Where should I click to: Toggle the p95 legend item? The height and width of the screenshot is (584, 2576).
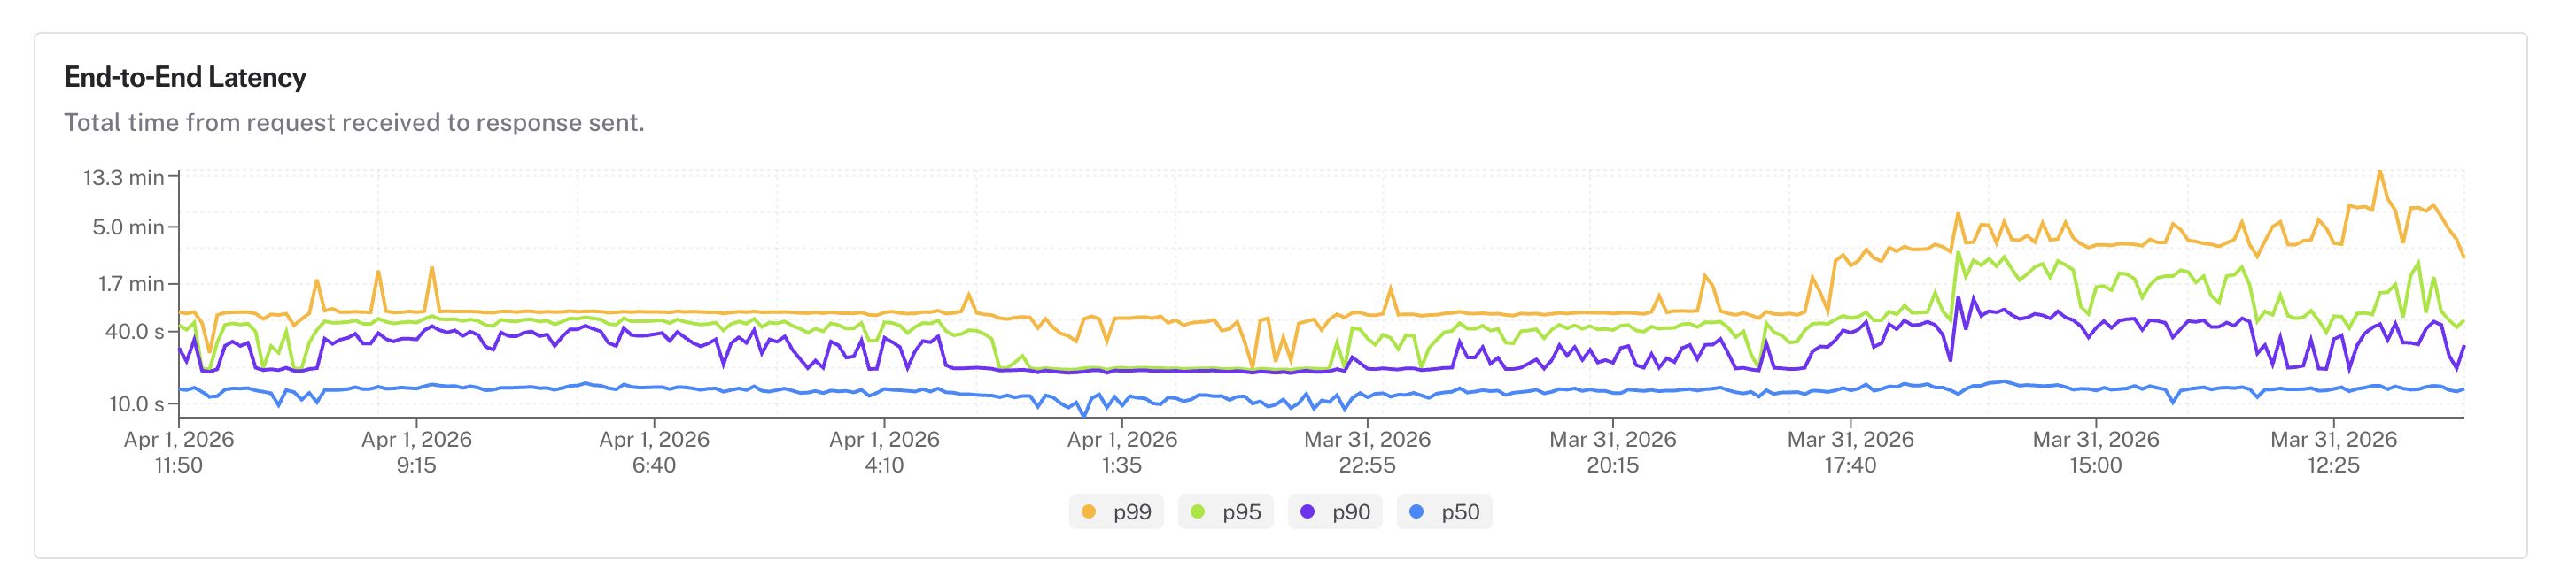(x=1225, y=512)
